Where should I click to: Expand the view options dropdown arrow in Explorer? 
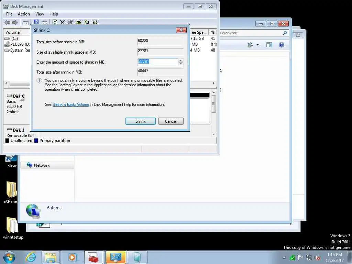coord(258,45)
